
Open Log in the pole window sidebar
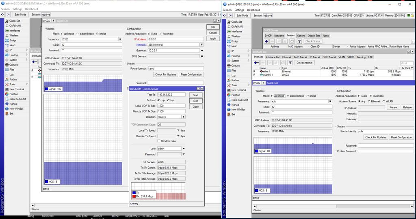point(233,75)
